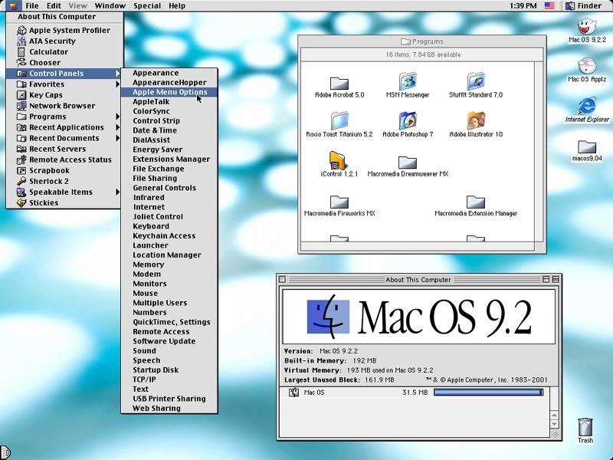This screenshot has width=613, height=460.
Task: Open Roxio Toast Titanium 5.2 folder
Action: (339, 121)
